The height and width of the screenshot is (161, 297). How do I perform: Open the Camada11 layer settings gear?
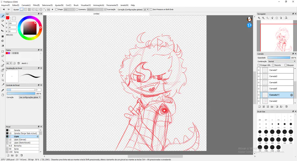tap(291, 95)
